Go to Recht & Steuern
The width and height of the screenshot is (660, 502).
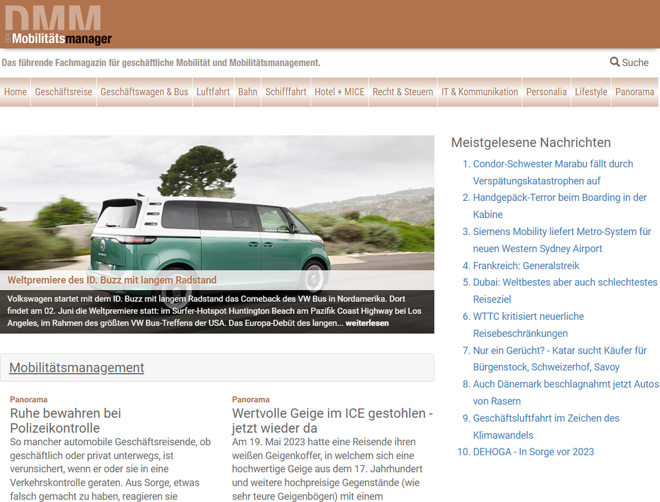tap(403, 92)
